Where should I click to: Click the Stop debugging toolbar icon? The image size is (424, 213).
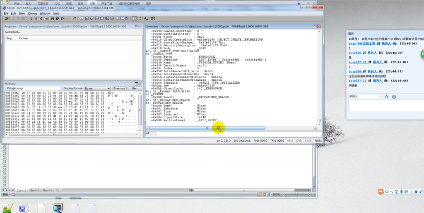[x=41, y=18]
